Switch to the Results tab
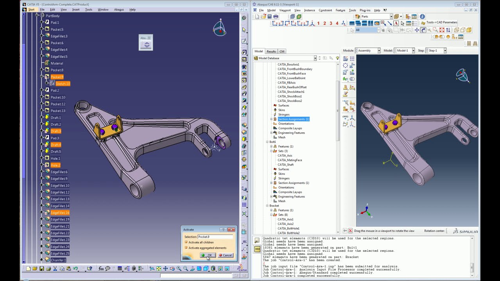 [x=271, y=51]
